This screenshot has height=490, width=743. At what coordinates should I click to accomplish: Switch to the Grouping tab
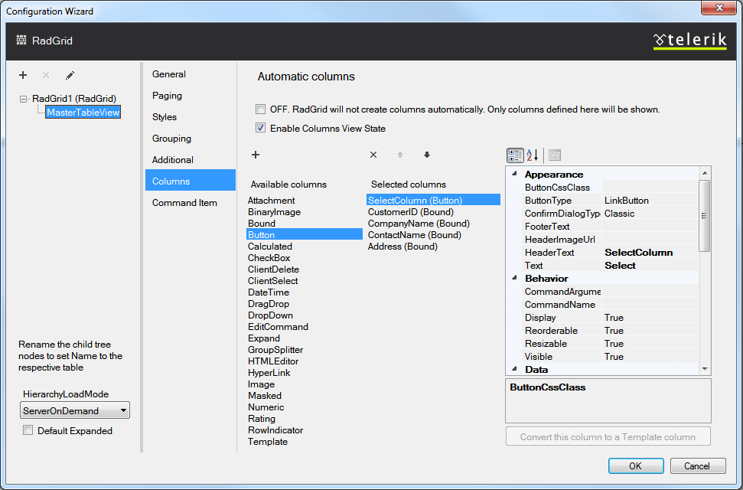click(x=171, y=139)
